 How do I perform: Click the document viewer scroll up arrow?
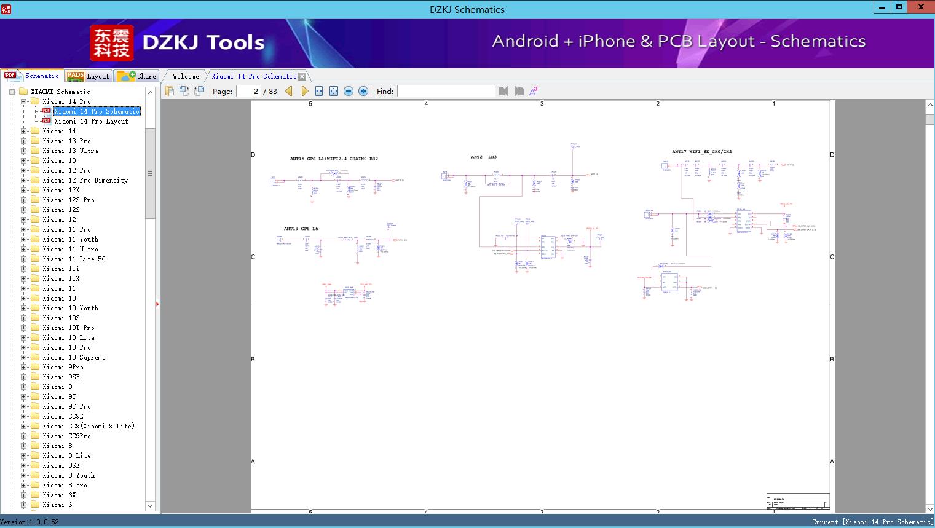[930, 106]
